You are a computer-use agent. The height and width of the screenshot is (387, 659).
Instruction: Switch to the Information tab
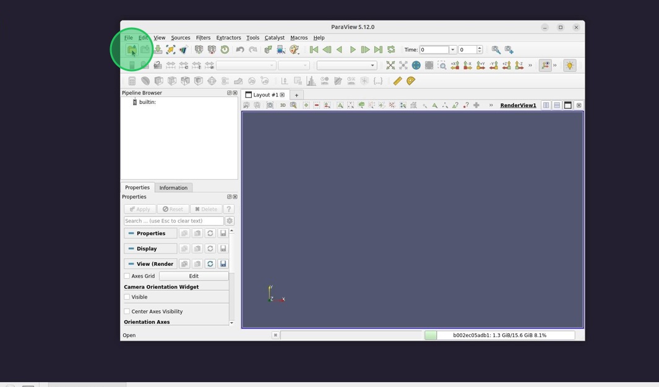[x=173, y=187]
